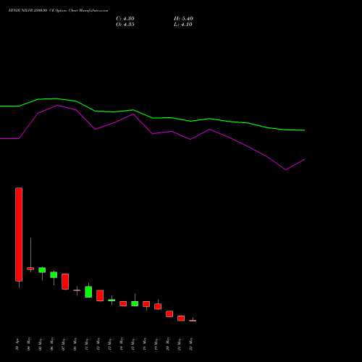Click the 22 May date label
The image size is (362, 362).
[191, 344]
